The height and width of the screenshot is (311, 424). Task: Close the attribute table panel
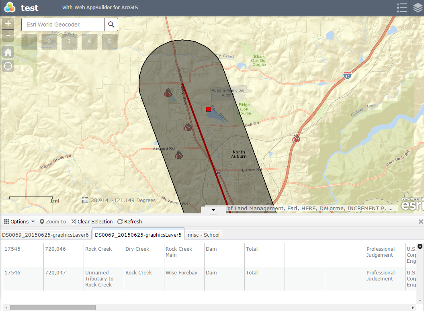[x=421, y=221]
